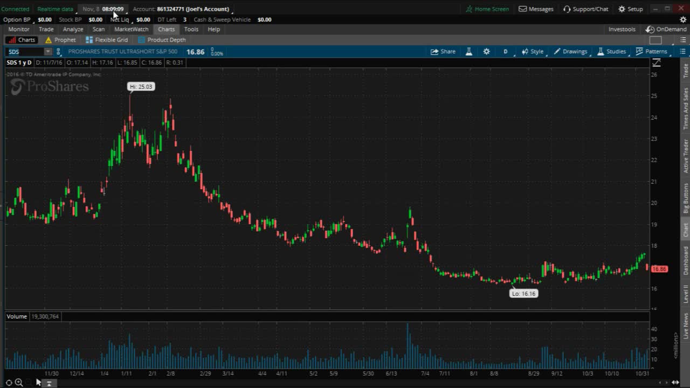Click the DT Left value

[184, 19]
